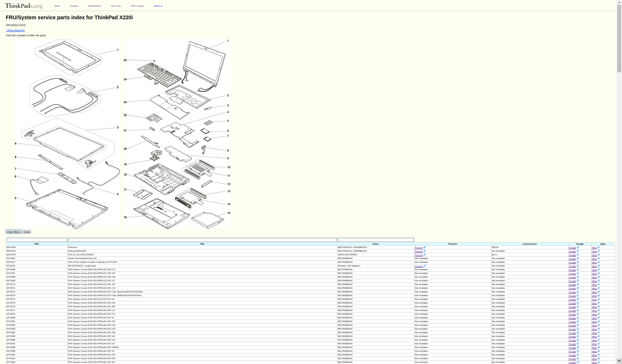Viewport: 622px width, 364px height.
Task: Click external-link icon next to Google in 04T3580 row
Action: (x=578, y=318)
